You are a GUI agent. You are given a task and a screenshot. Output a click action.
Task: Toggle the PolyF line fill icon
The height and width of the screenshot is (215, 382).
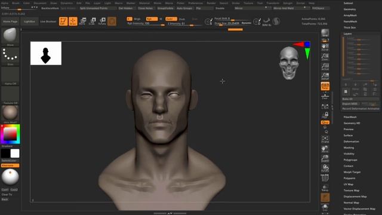[325, 178]
